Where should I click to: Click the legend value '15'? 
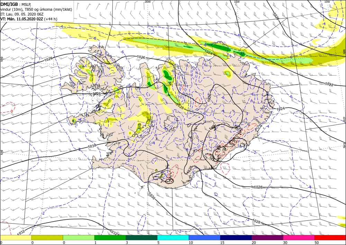coord(222,243)
